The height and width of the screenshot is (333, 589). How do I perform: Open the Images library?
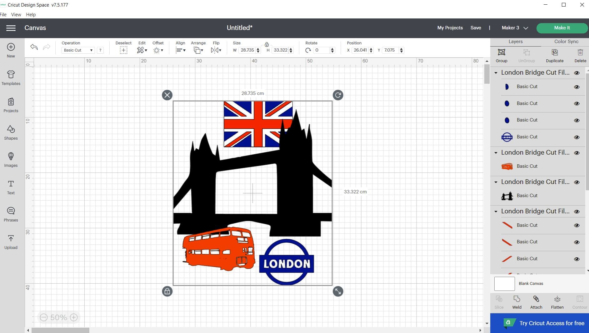11,160
